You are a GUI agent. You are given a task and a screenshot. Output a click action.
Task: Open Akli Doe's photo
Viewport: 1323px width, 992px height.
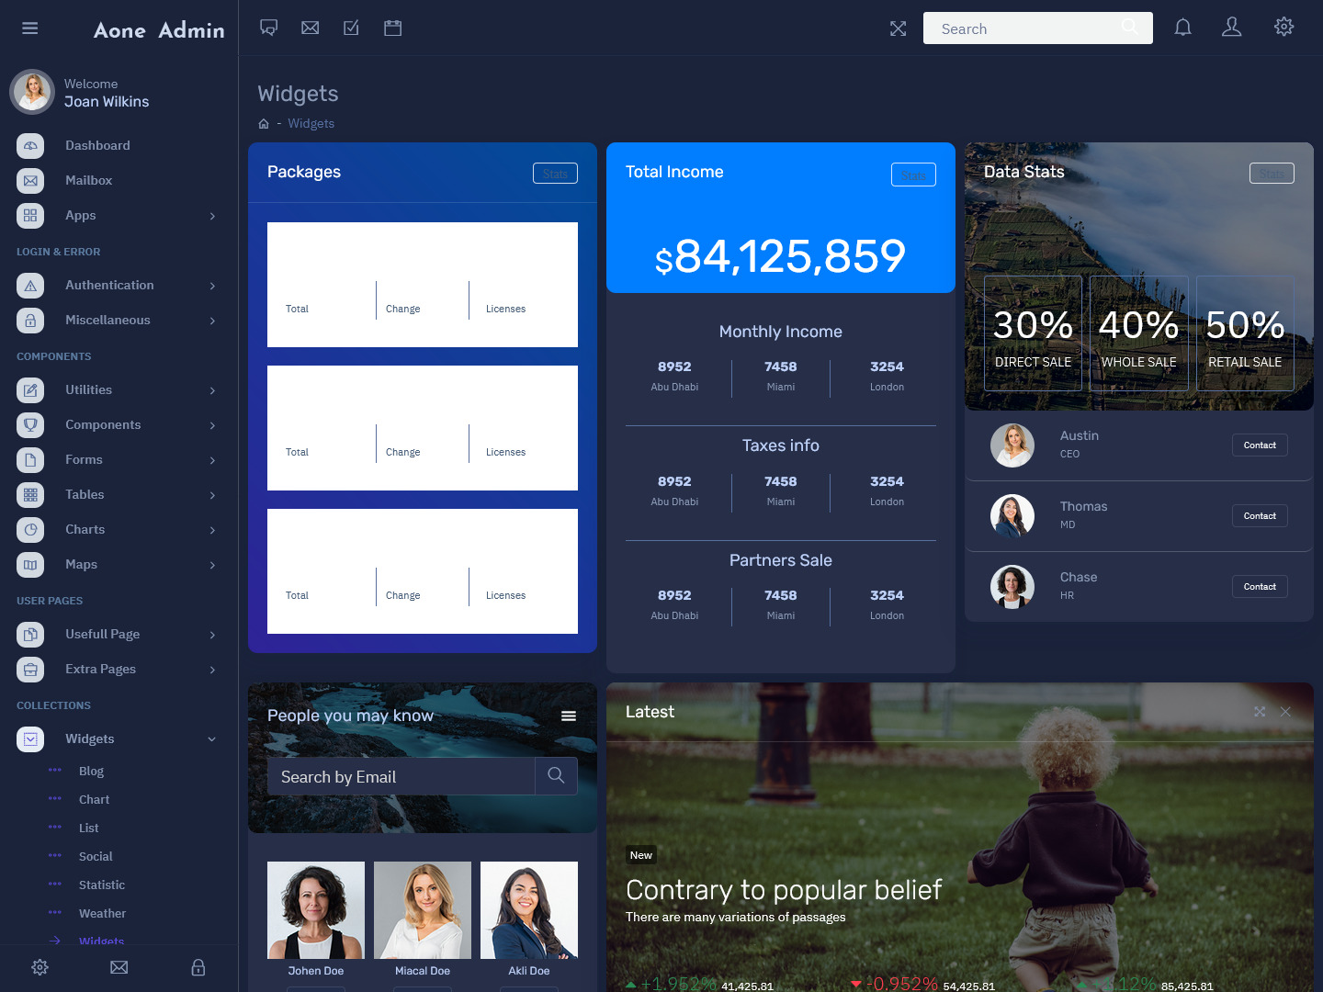click(529, 910)
